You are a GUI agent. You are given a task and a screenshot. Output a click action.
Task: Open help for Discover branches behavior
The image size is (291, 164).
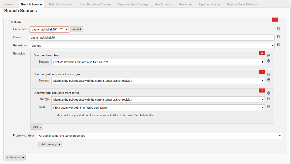[268, 55]
